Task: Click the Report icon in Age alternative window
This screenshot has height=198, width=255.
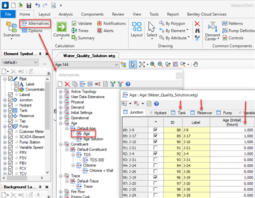Action: 149,104
